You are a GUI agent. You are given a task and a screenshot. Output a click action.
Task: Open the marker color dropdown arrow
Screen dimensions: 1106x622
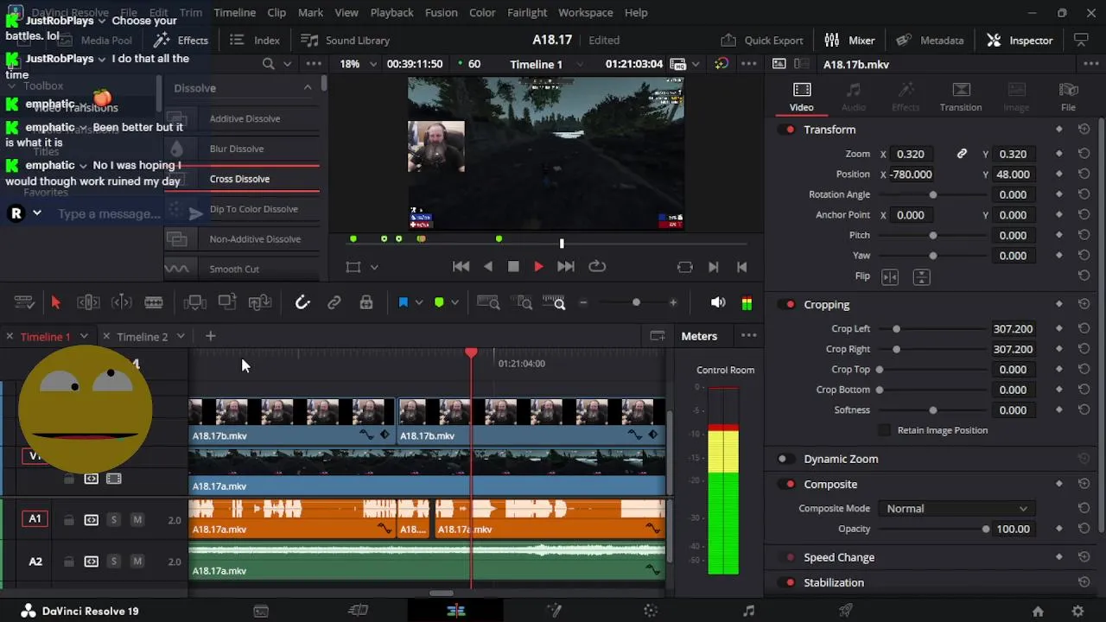(x=454, y=302)
